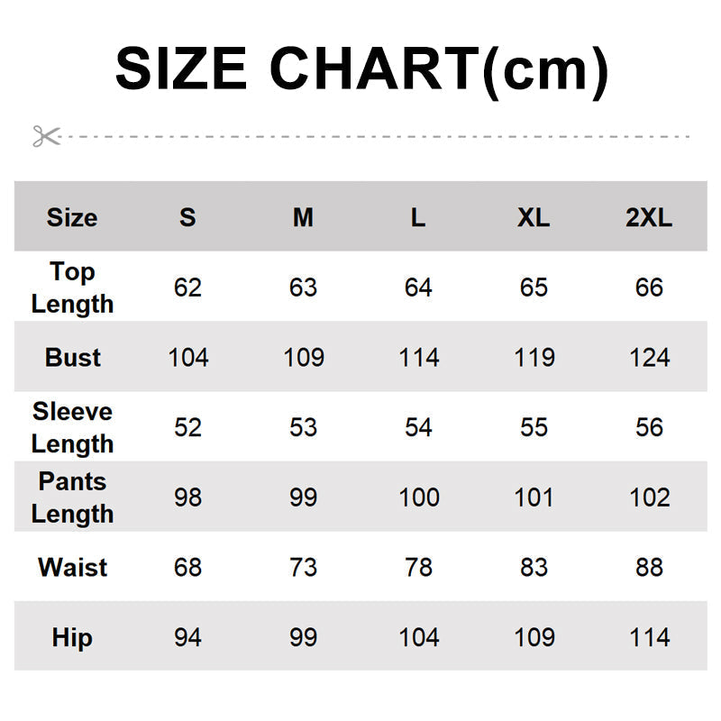Select the Size header cell
721x721 pixels.
[x=72, y=217]
